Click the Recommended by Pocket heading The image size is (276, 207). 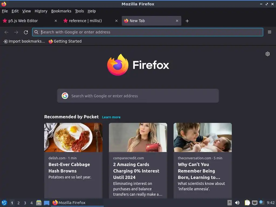71,117
